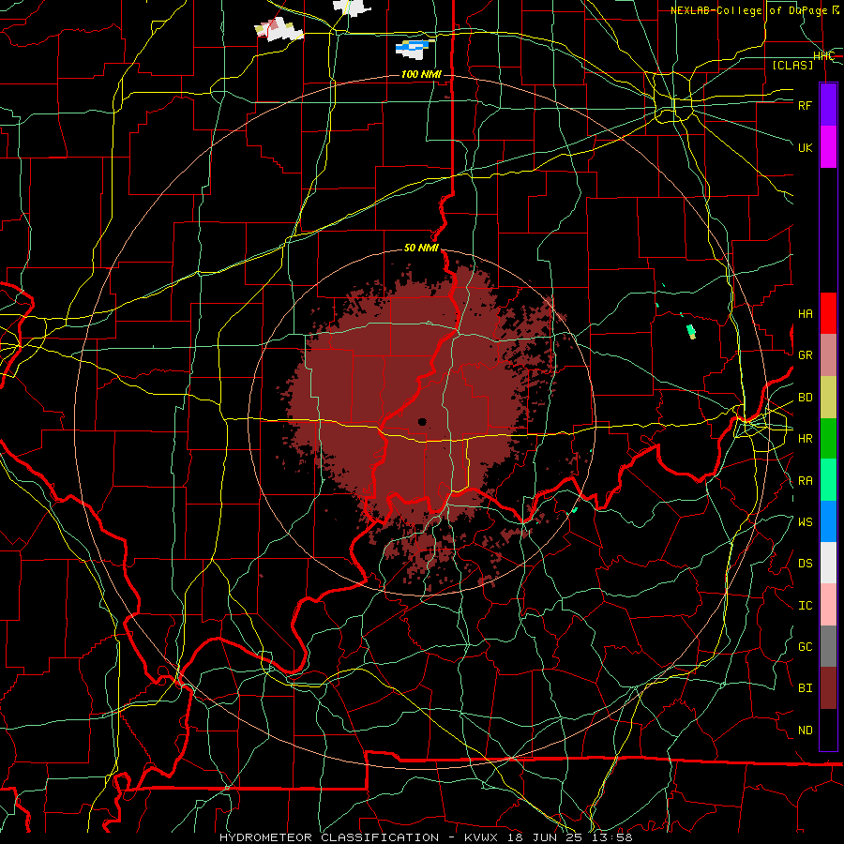844x844 pixels.
Task: Click the HA red legend swatch
Action: pos(828,313)
